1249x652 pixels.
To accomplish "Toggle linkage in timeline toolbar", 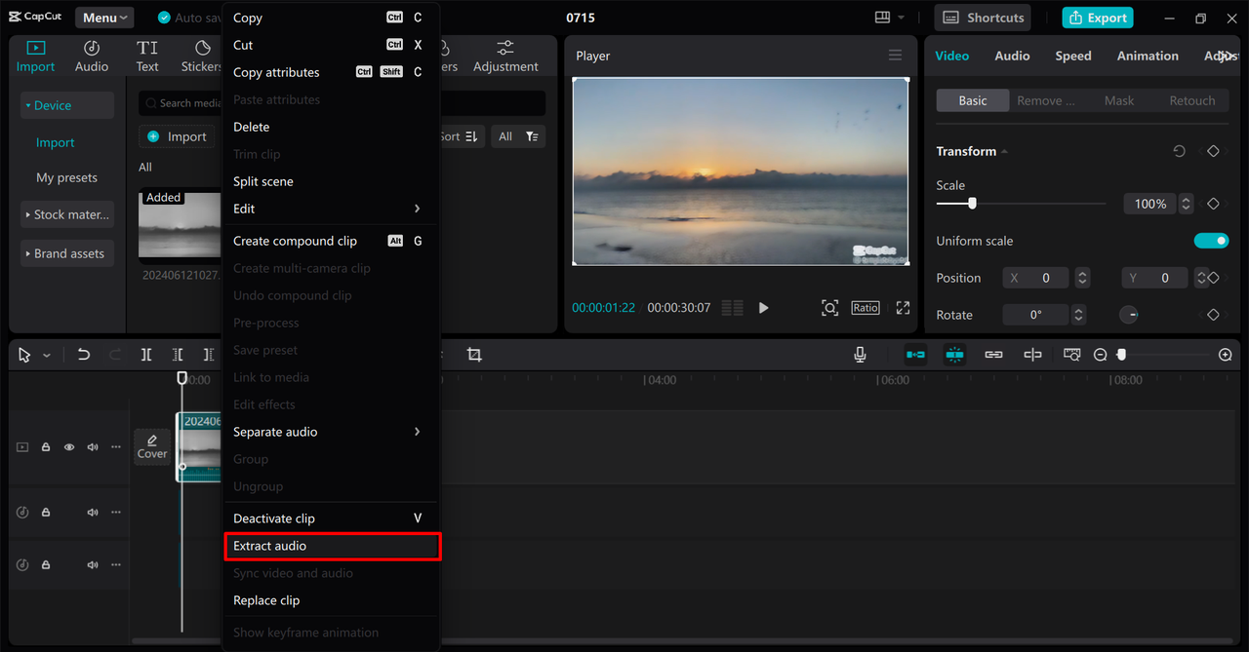I will pos(993,355).
